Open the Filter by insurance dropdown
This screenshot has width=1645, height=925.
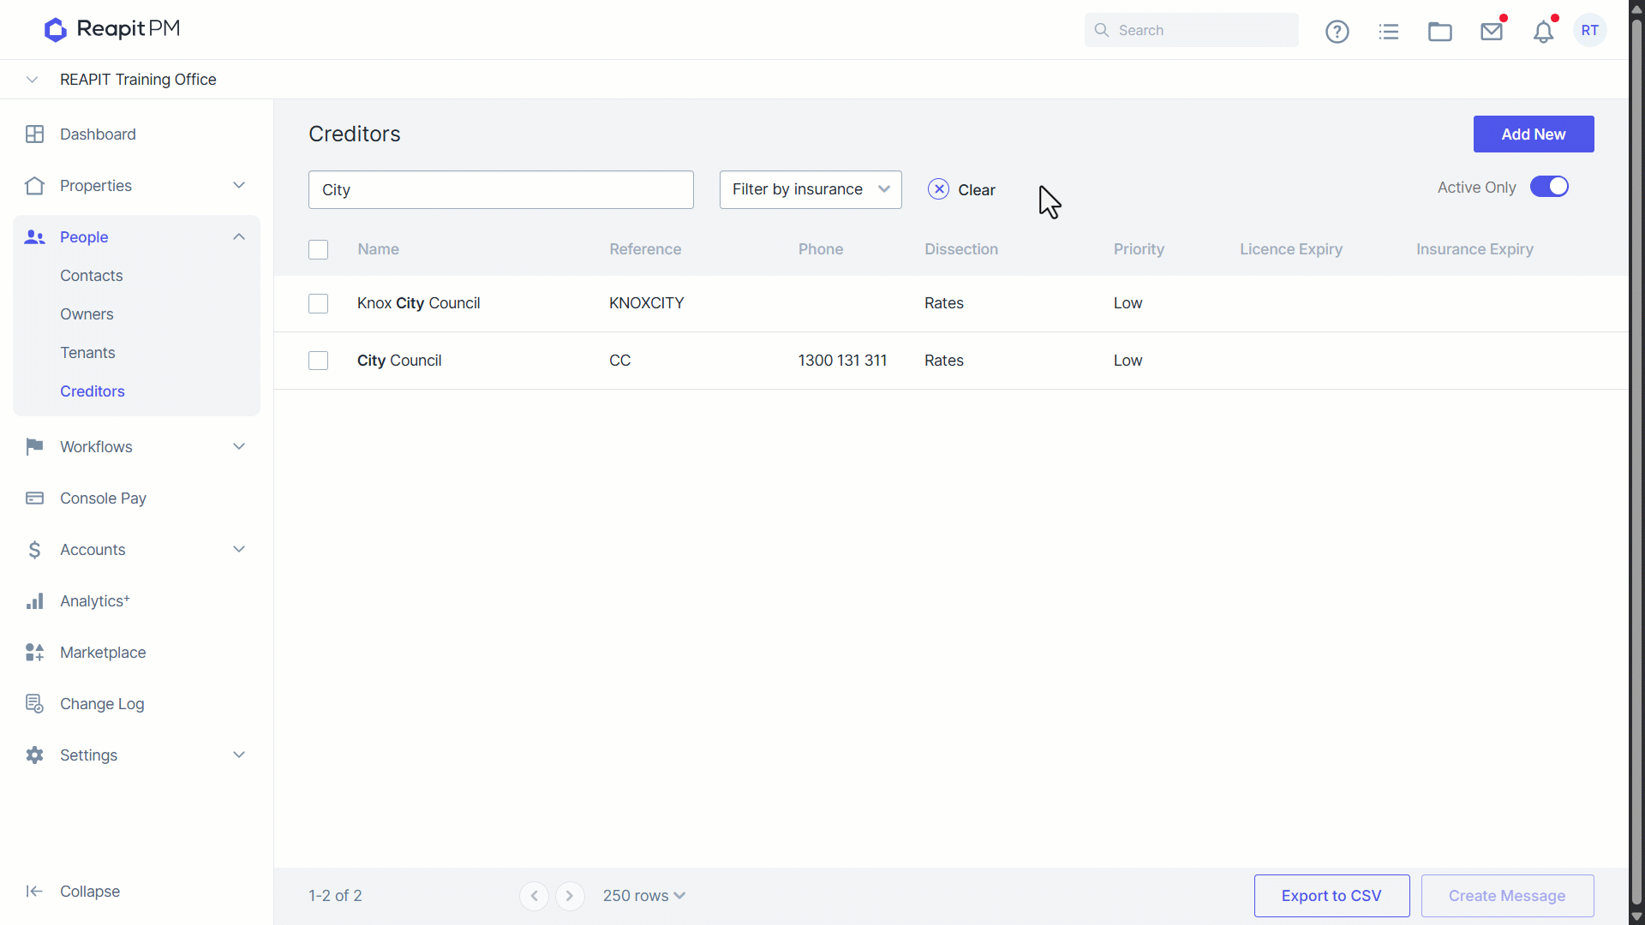pos(811,189)
